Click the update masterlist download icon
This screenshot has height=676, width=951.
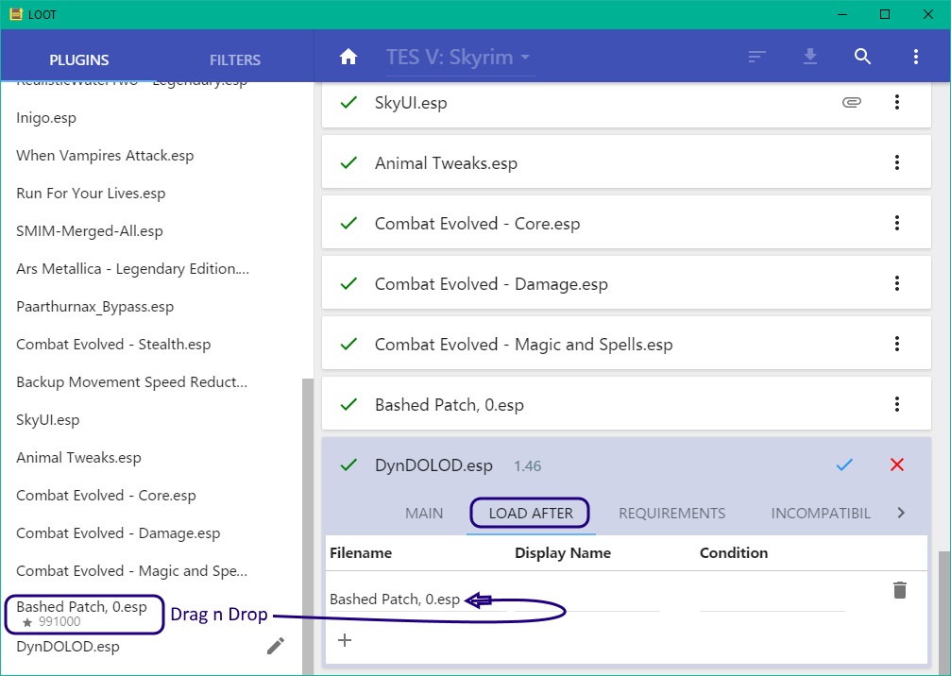tap(809, 57)
